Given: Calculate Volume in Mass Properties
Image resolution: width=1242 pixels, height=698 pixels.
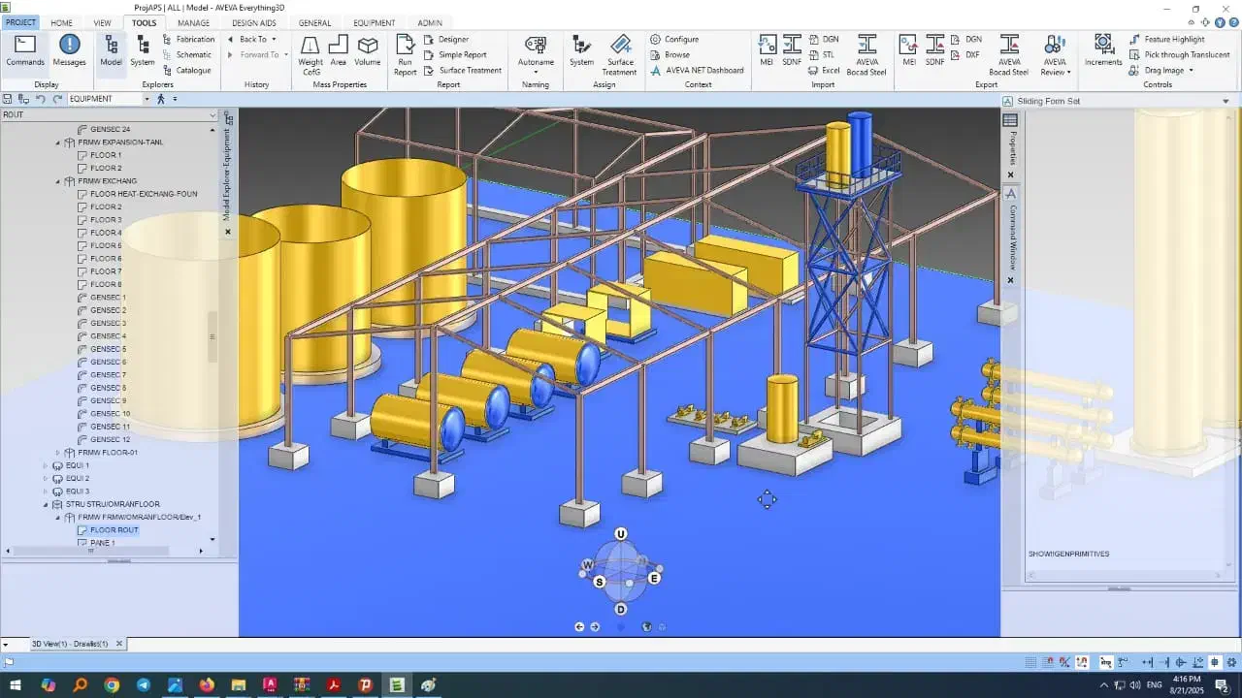Looking at the screenshot, I should [367, 50].
